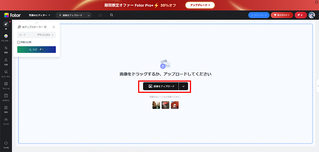Click the help question mark next to AIアップスケーラー
Image resolution: width=319 pixels, height=152 pixels.
(x=45, y=27)
